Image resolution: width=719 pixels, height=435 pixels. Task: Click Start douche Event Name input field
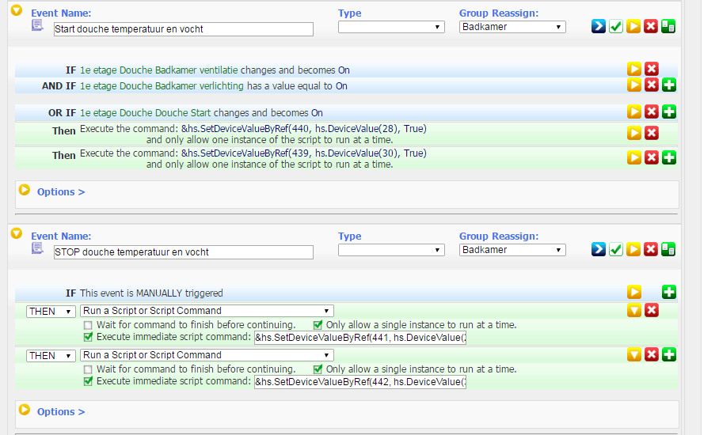[184, 29]
